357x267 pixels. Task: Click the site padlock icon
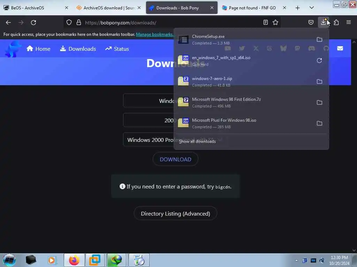click(x=79, y=23)
